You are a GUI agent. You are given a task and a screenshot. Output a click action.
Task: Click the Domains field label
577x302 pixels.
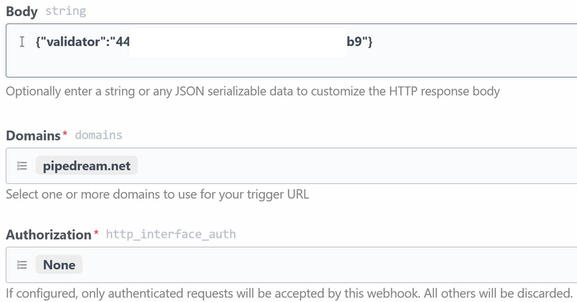33,135
